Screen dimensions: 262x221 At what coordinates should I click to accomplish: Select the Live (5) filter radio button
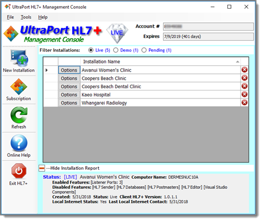point(91,50)
